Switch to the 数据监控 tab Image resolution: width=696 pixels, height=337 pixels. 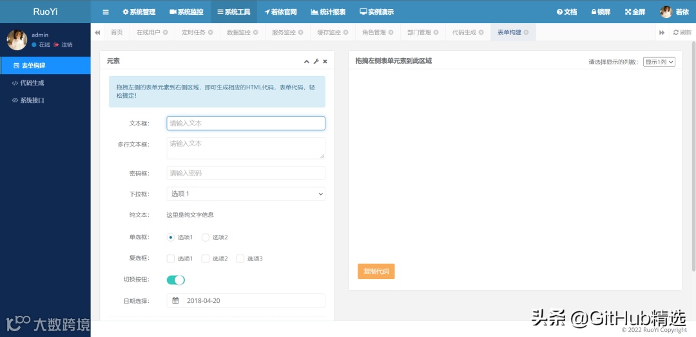[x=238, y=32]
